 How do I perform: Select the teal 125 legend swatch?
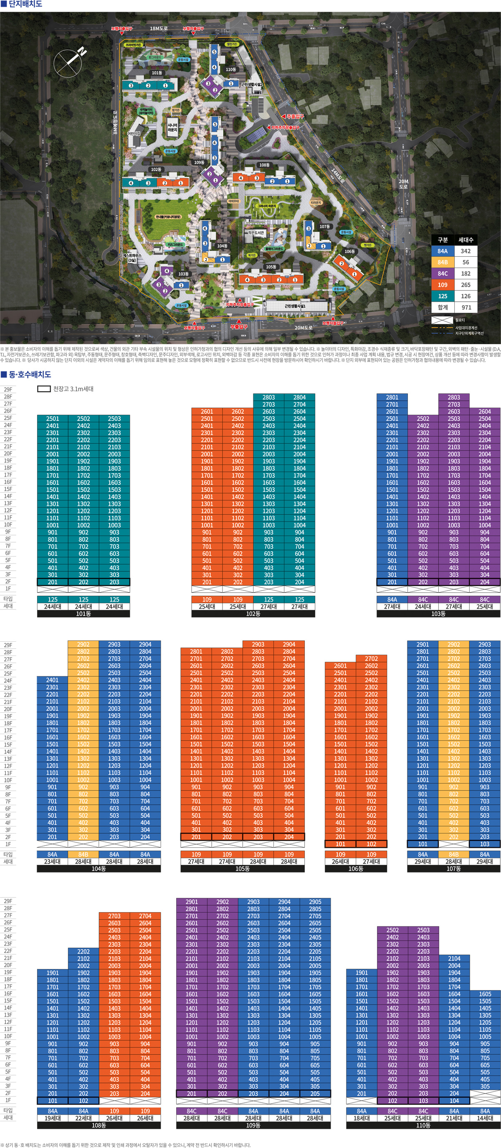click(443, 296)
